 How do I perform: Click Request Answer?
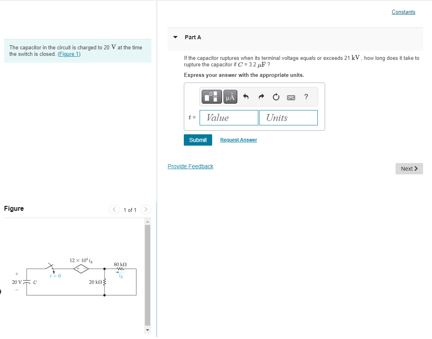(238, 140)
